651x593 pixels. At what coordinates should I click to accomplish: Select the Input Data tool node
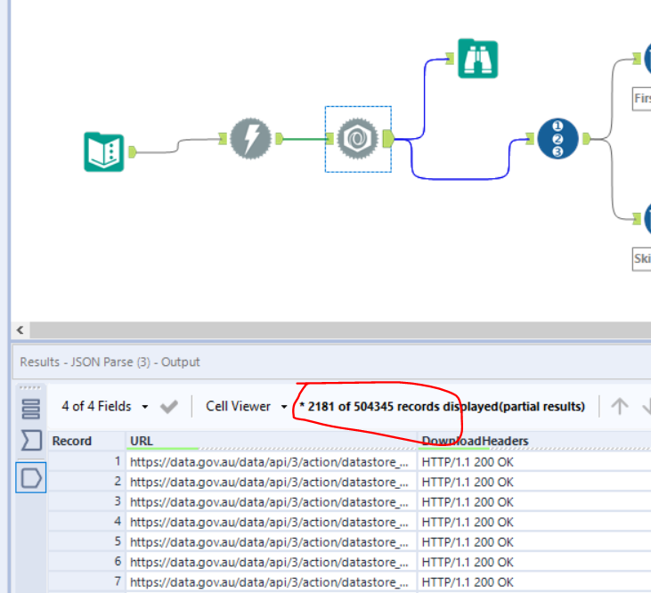(x=104, y=151)
